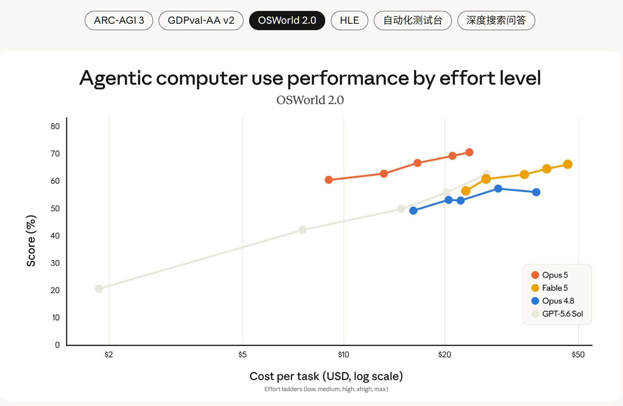Open the 自动化测试台 tab

click(x=413, y=20)
